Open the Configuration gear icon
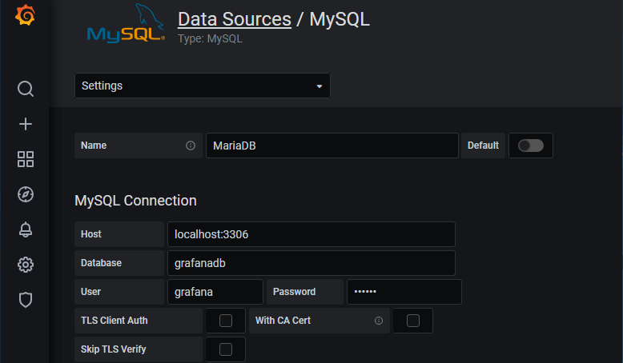The image size is (623, 363). point(26,265)
